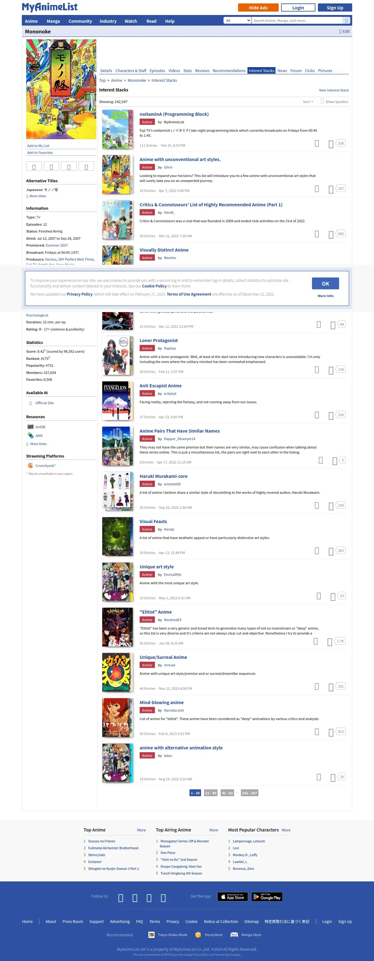Open Sousou no Frieren in Top Anime
The image size is (374, 961).
pos(102,841)
